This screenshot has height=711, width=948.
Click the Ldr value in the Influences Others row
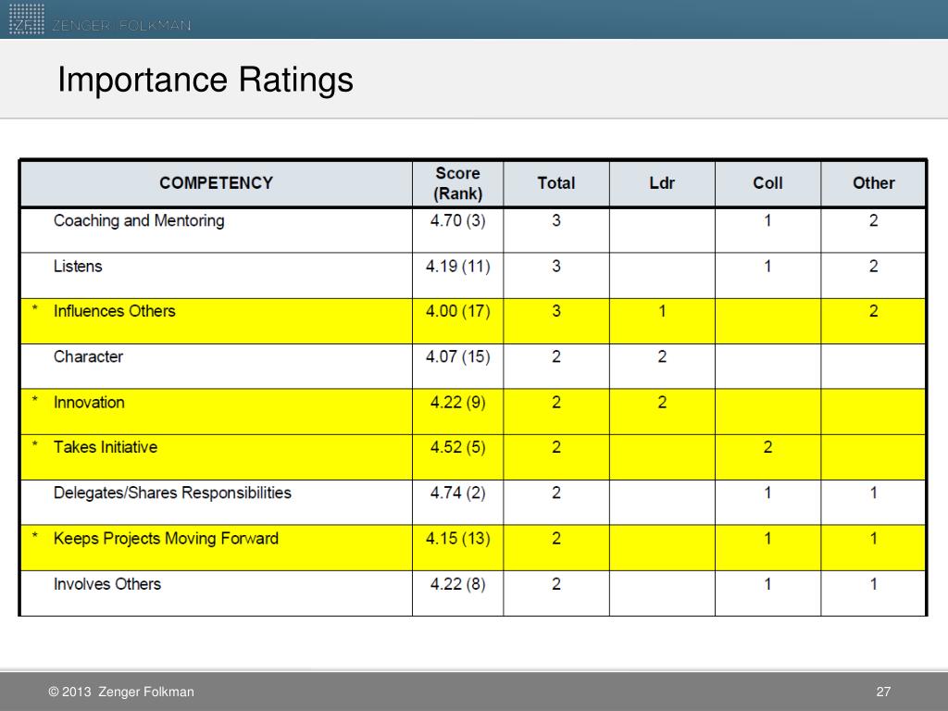[x=662, y=311]
